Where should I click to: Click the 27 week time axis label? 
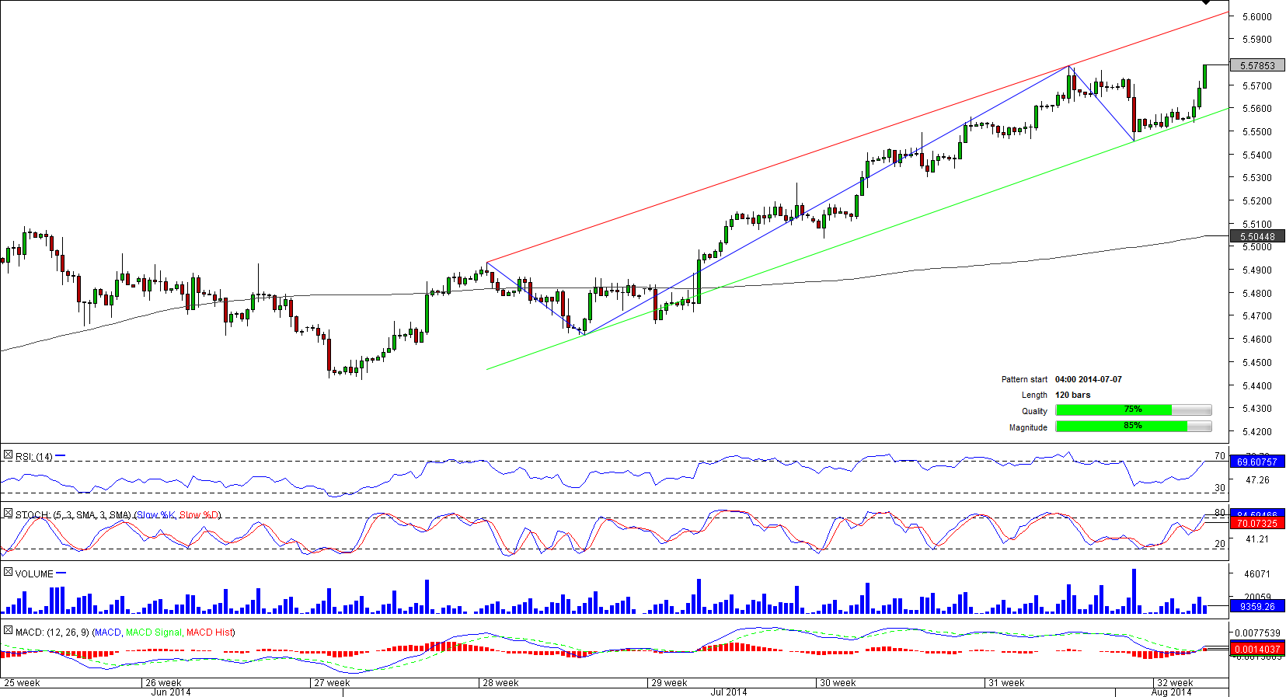(x=333, y=683)
